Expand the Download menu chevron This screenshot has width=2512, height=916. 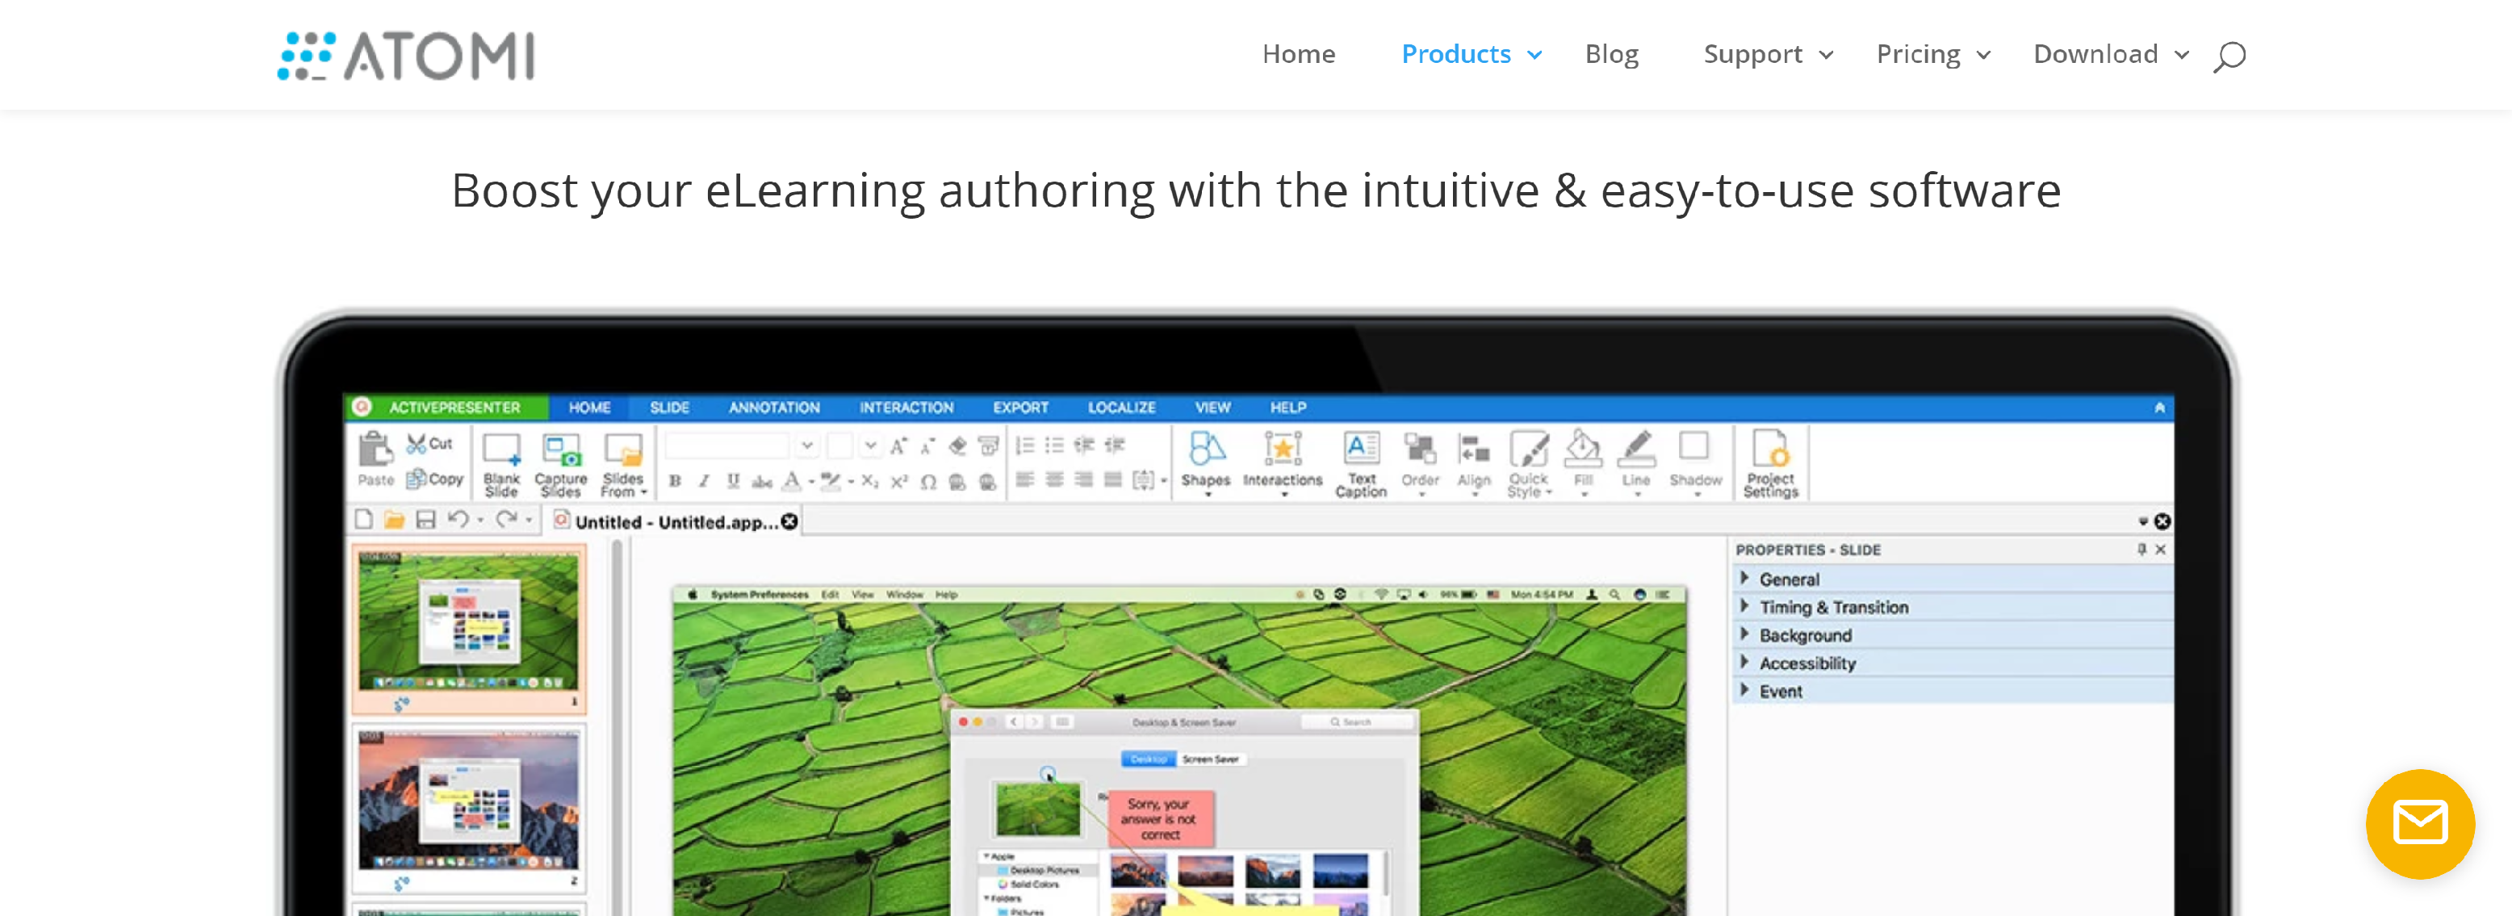click(x=2183, y=56)
